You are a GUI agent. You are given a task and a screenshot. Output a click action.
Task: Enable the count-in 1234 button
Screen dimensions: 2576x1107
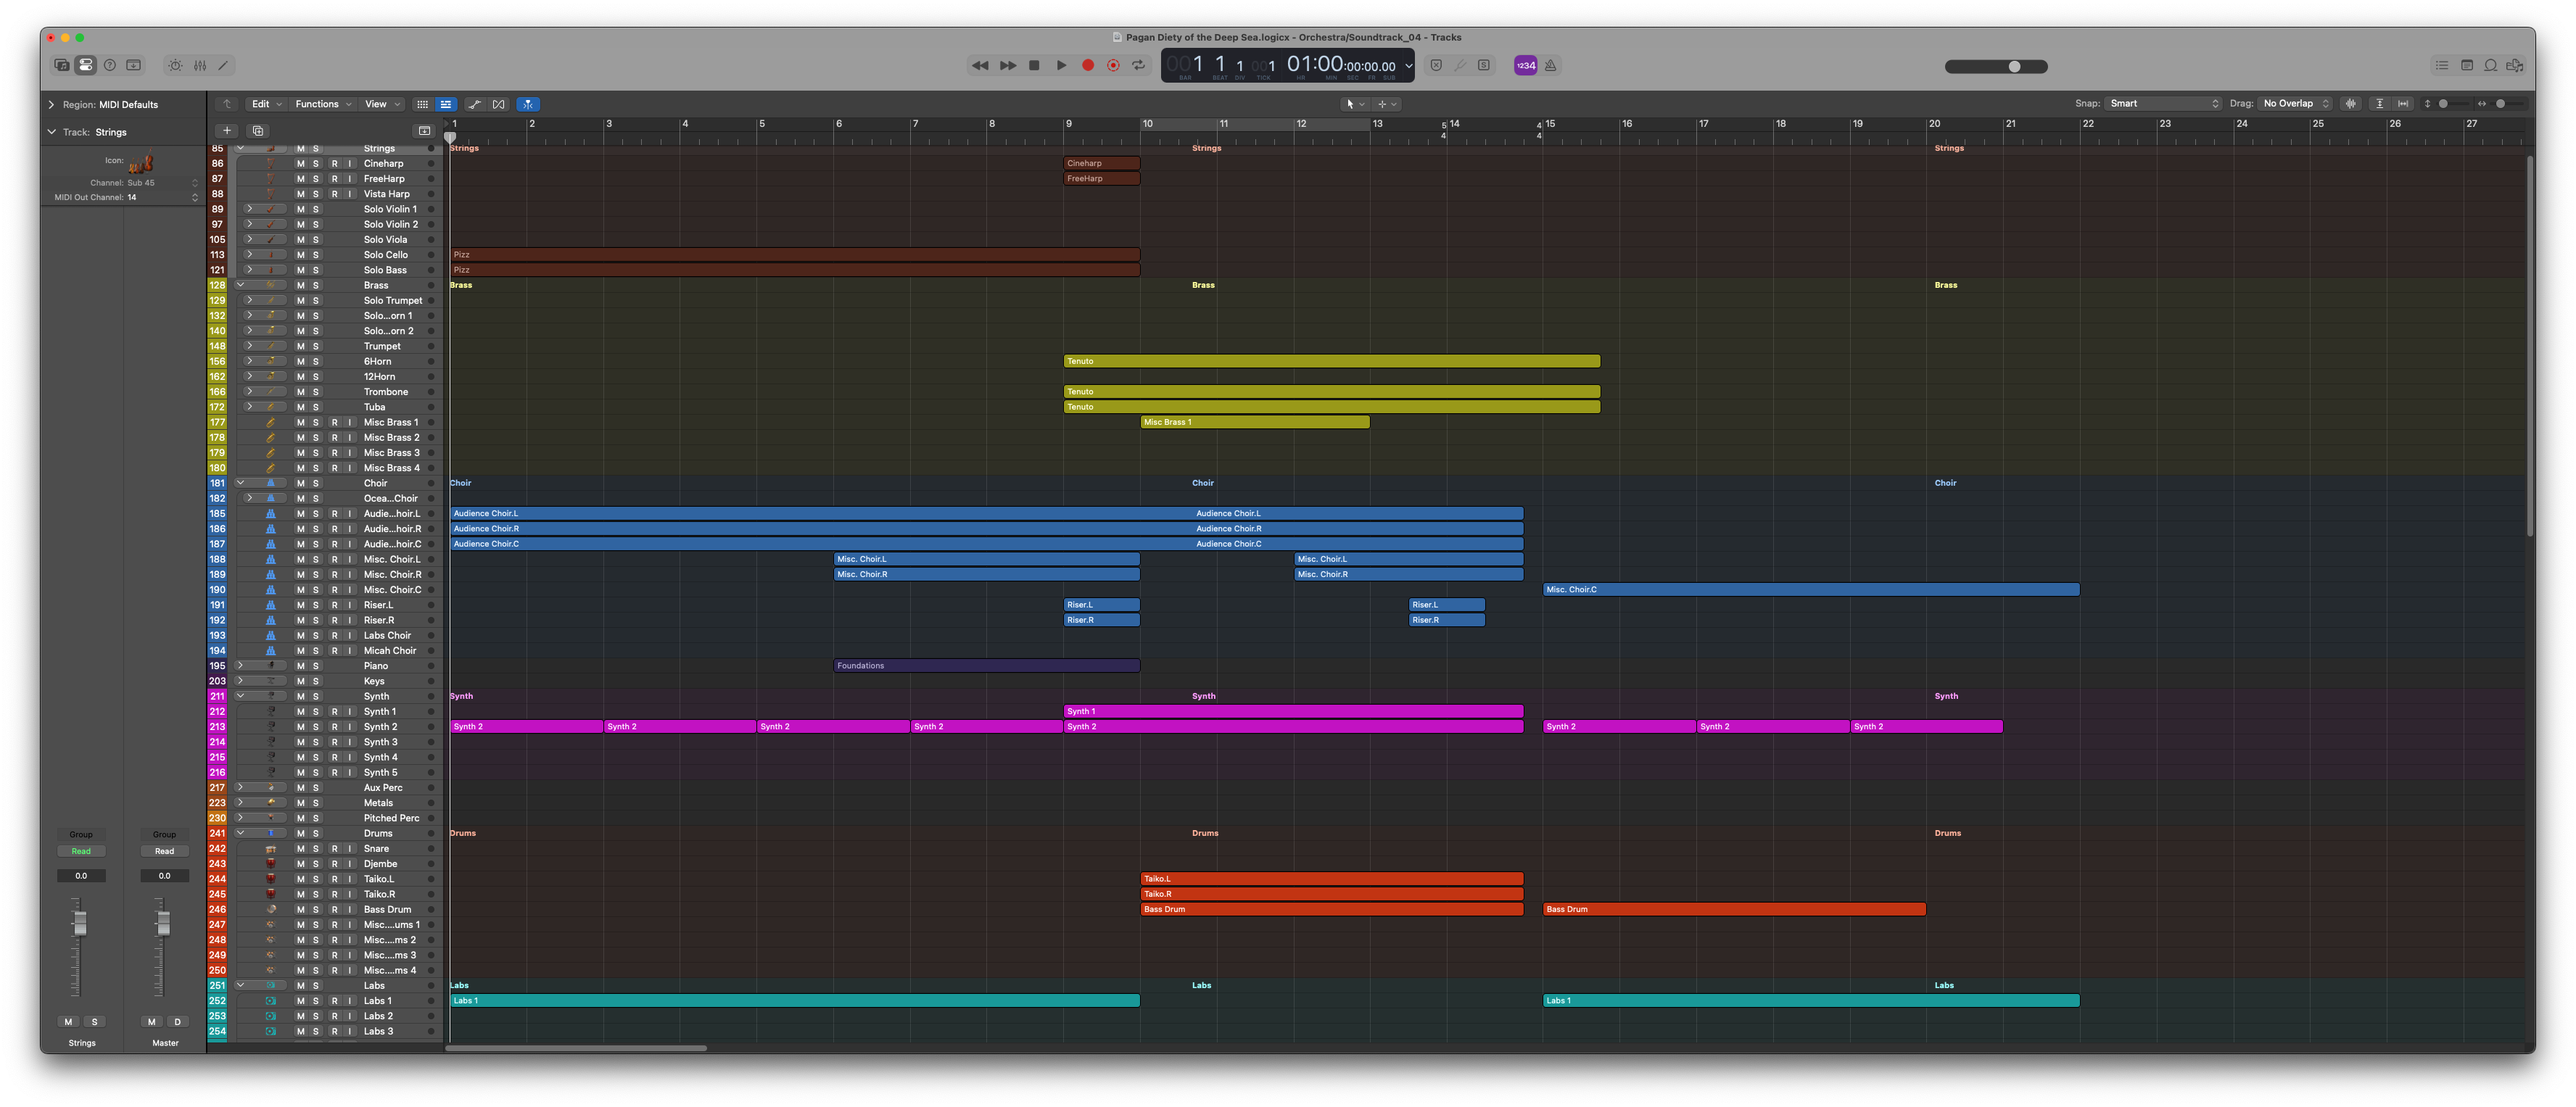(1525, 65)
